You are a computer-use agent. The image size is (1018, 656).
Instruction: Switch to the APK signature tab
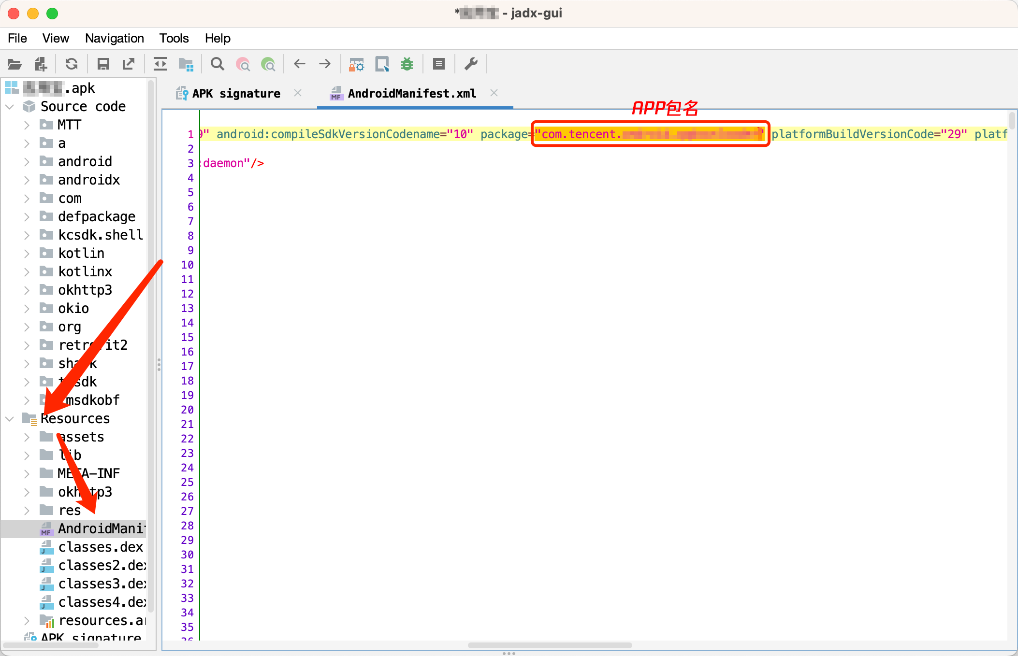click(236, 93)
